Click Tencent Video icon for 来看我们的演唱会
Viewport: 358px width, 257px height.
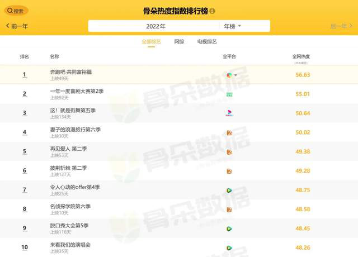229,248
